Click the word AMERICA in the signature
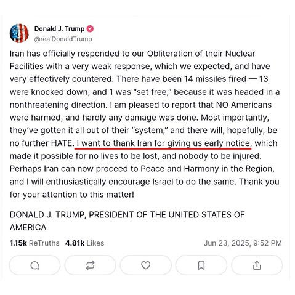Image resolution: width=295 pixels, height=295 pixels. pyautogui.click(x=28, y=227)
